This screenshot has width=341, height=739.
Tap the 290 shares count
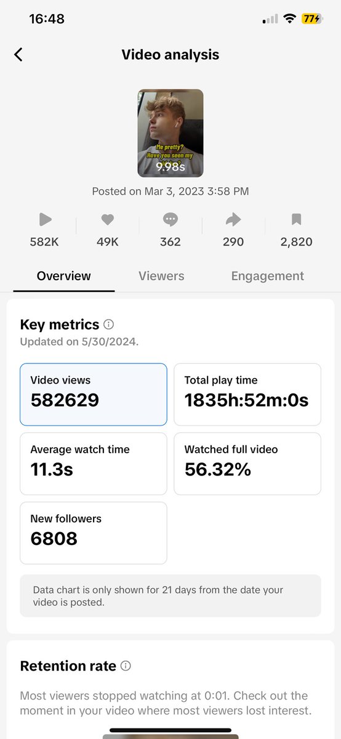pyautogui.click(x=233, y=242)
